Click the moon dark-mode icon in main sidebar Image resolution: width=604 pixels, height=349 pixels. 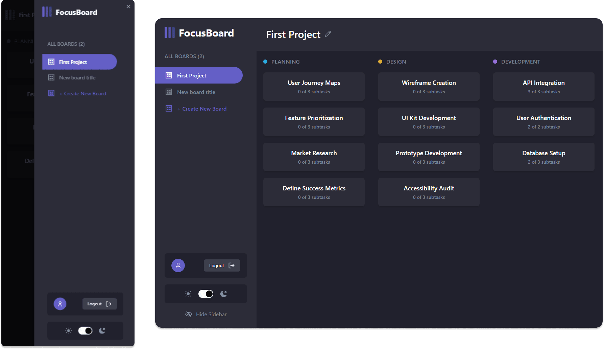[x=223, y=294]
